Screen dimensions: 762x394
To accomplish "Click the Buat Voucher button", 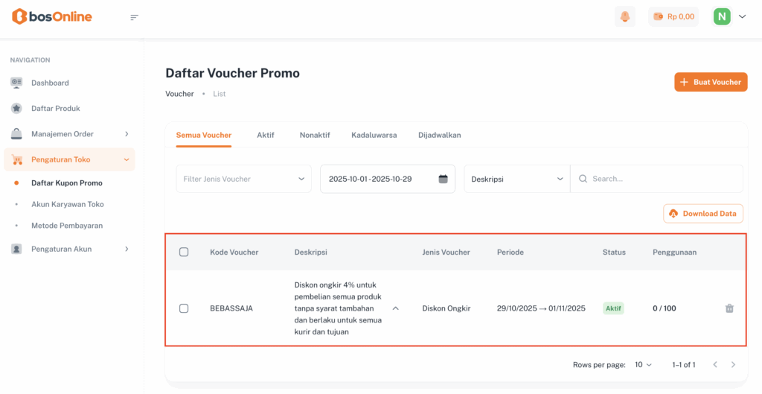I will coord(711,82).
